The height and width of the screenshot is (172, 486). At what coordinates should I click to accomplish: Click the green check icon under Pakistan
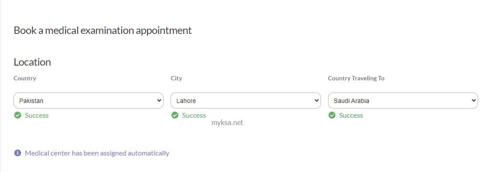coord(17,115)
